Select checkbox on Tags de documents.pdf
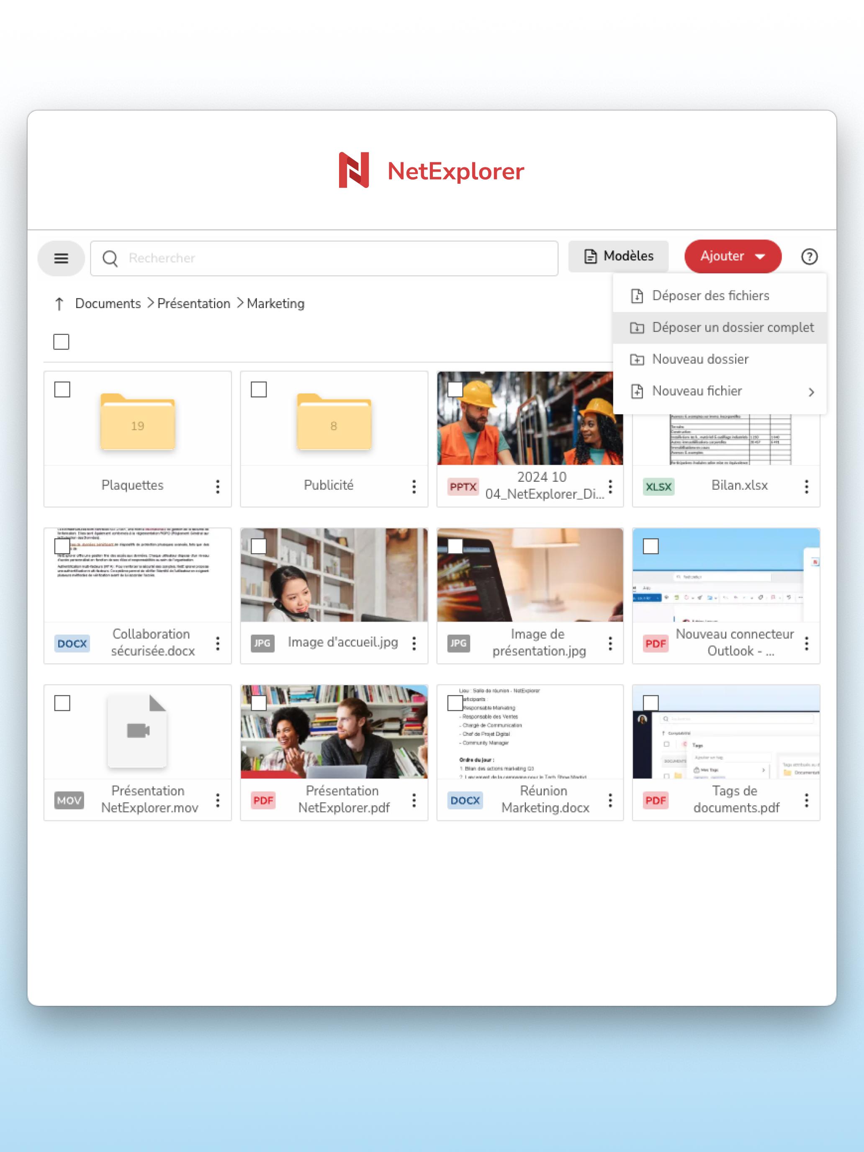This screenshot has width=864, height=1152. (x=651, y=703)
